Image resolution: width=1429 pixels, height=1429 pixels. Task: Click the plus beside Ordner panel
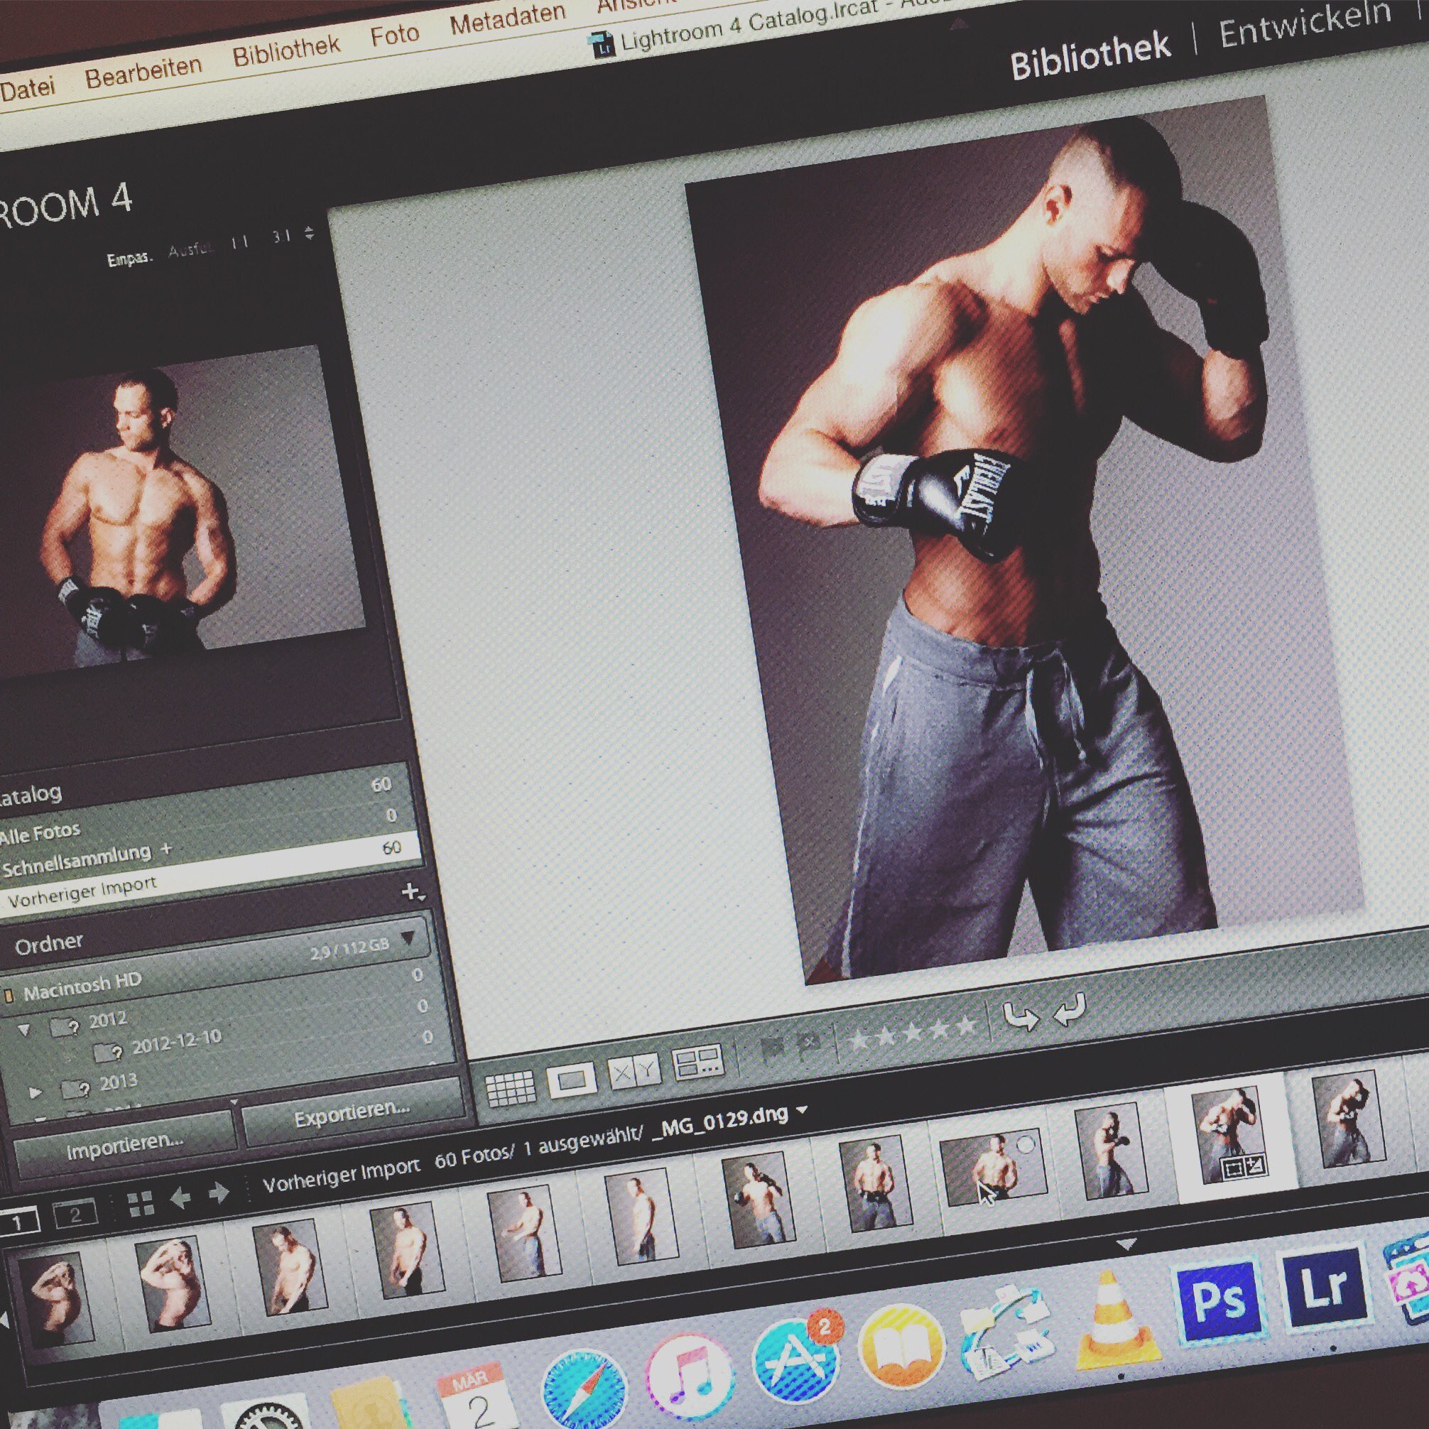tap(412, 893)
